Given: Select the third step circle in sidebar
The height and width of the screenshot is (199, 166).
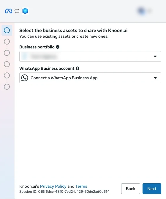Looking at the screenshot, I should (x=7, y=53).
